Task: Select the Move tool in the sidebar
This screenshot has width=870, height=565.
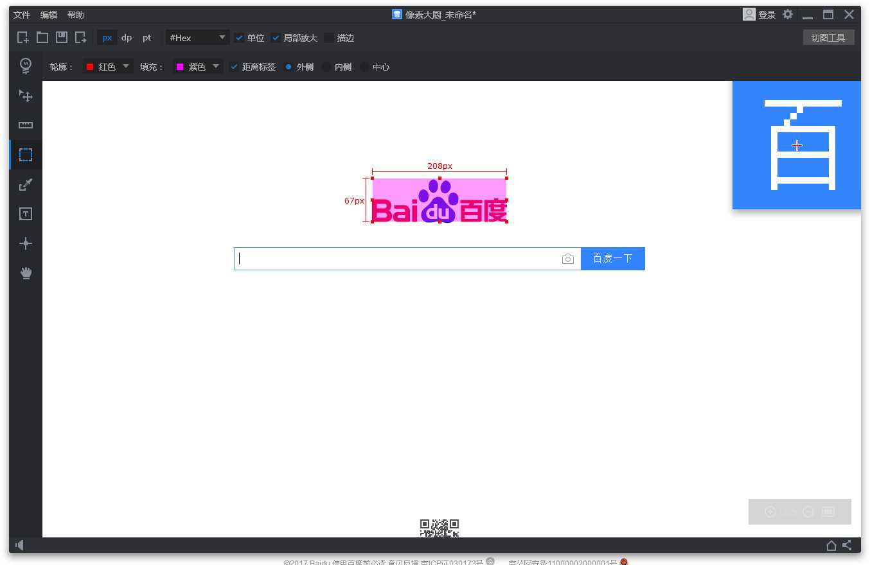Action: (26, 96)
